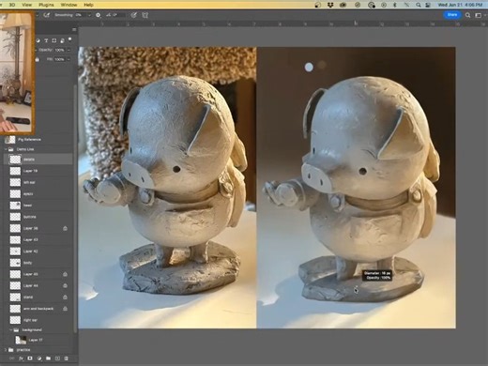
Task: Open Bluetooth status in menu bar
Action: [395, 5]
